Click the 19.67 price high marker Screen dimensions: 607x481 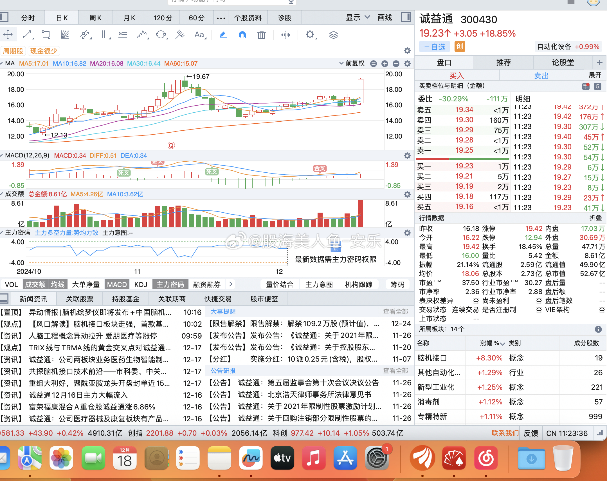tap(198, 77)
